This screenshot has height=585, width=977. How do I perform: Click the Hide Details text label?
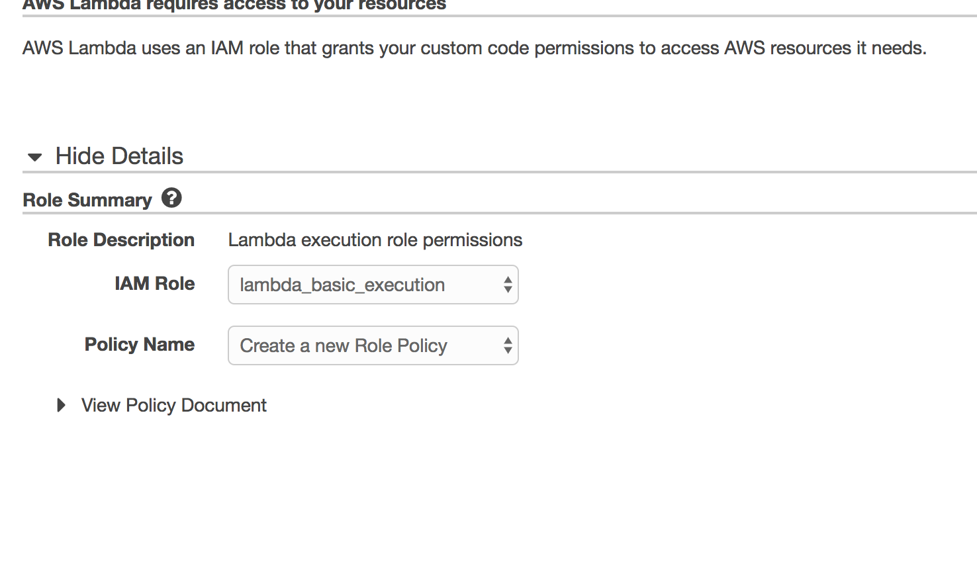tap(119, 156)
